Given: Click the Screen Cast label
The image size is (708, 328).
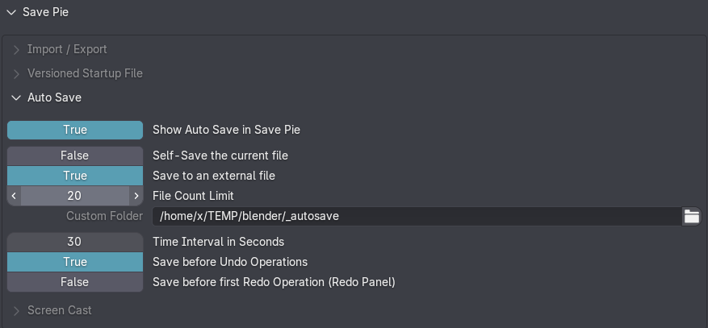Looking at the screenshot, I should pyautogui.click(x=60, y=310).
